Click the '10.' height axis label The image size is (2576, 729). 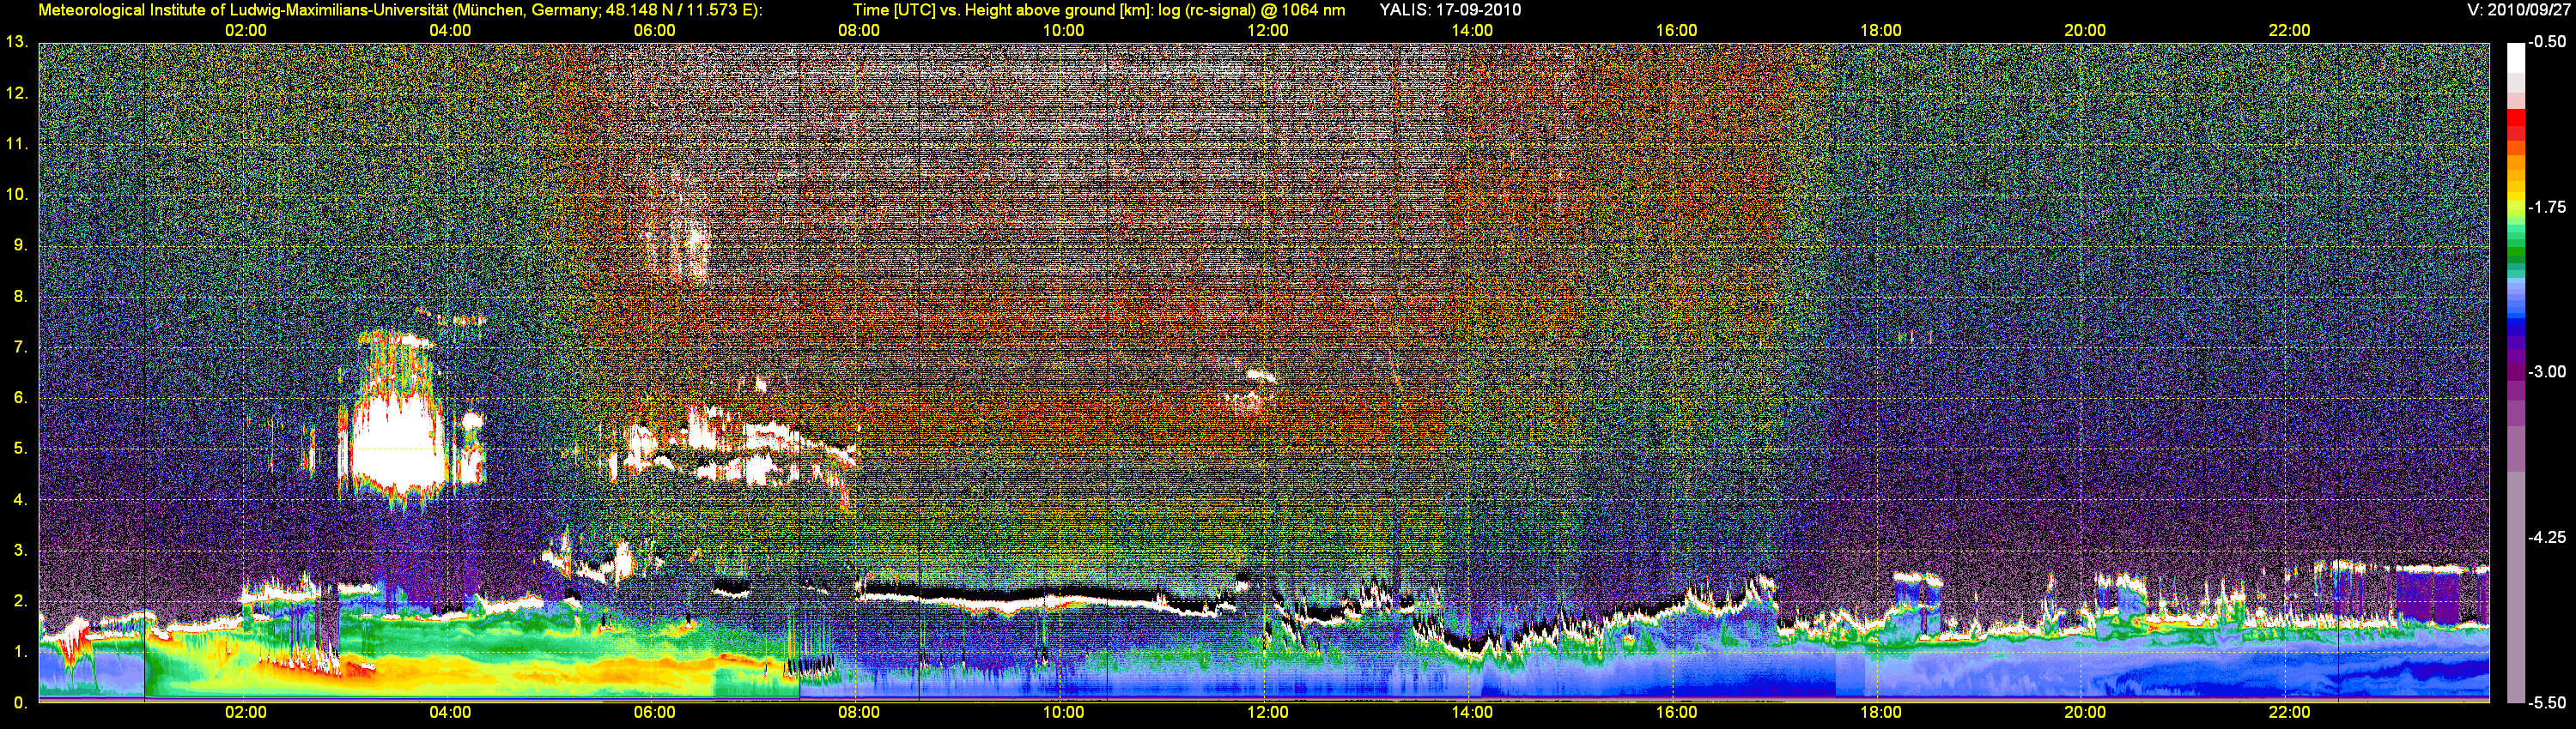[17, 195]
